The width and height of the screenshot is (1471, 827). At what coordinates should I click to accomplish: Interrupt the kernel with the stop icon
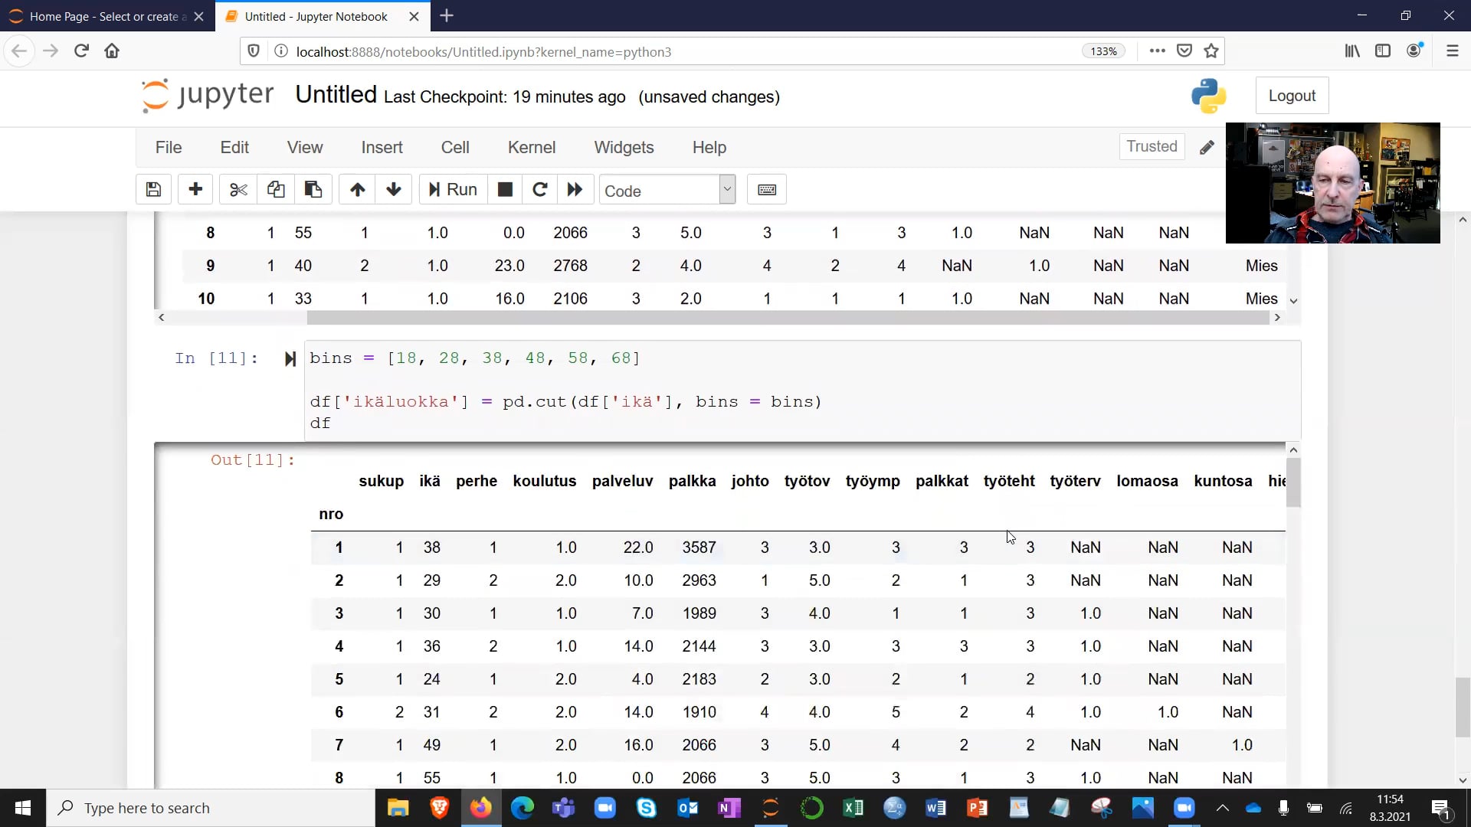505,189
